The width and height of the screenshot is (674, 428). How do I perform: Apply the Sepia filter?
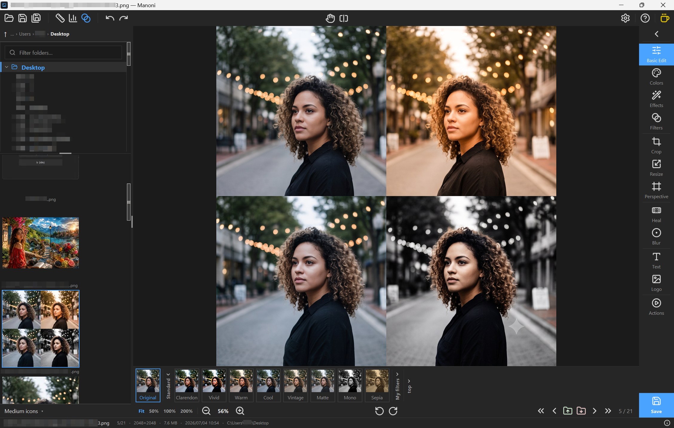pos(377,385)
